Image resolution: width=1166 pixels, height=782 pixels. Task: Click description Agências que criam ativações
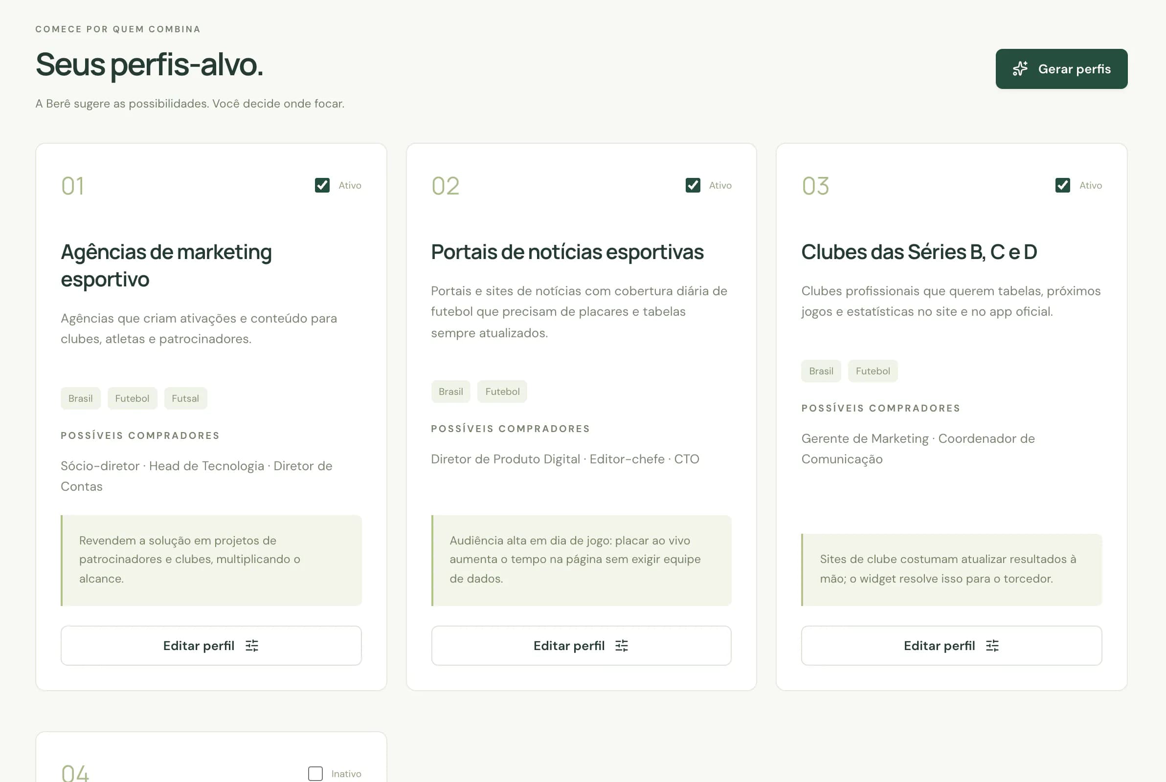(x=199, y=328)
